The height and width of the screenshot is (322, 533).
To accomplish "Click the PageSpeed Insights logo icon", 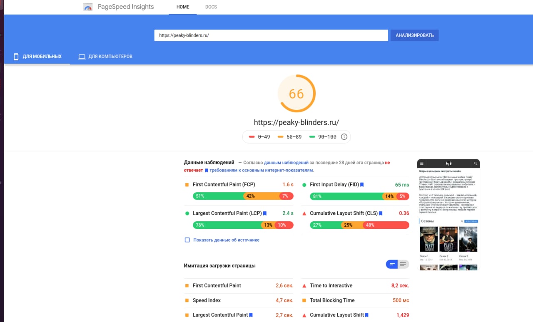I will [x=88, y=7].
